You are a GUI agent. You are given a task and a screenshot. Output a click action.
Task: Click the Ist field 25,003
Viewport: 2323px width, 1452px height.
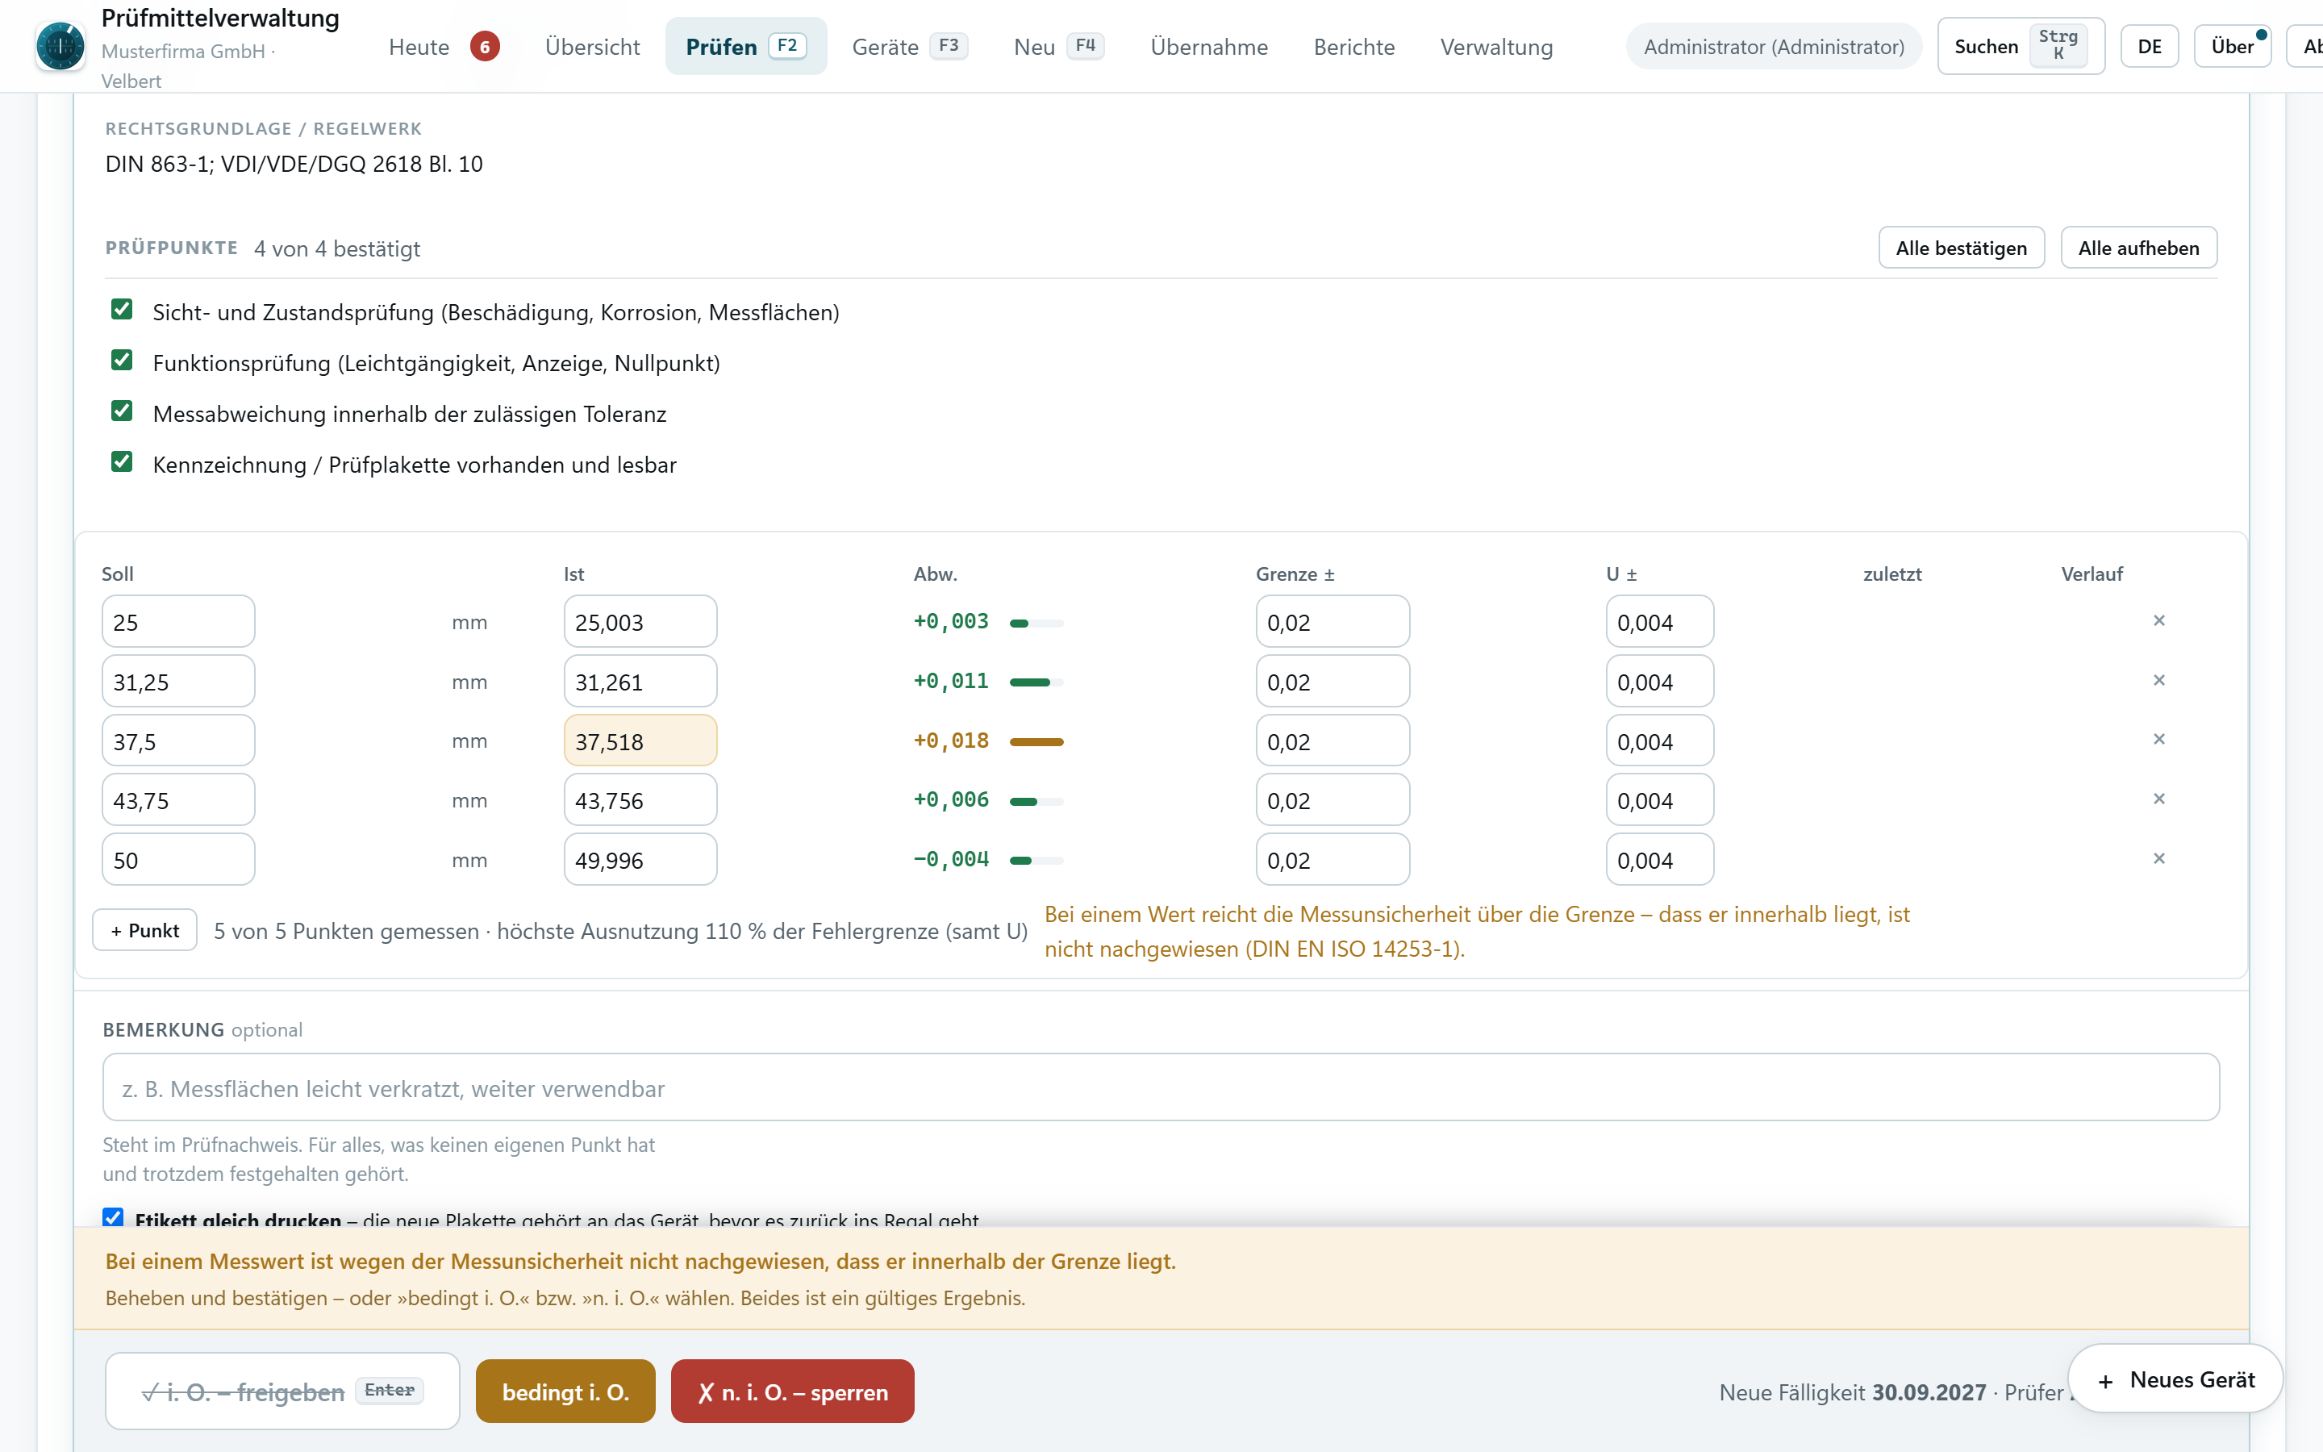click(640, 621)
